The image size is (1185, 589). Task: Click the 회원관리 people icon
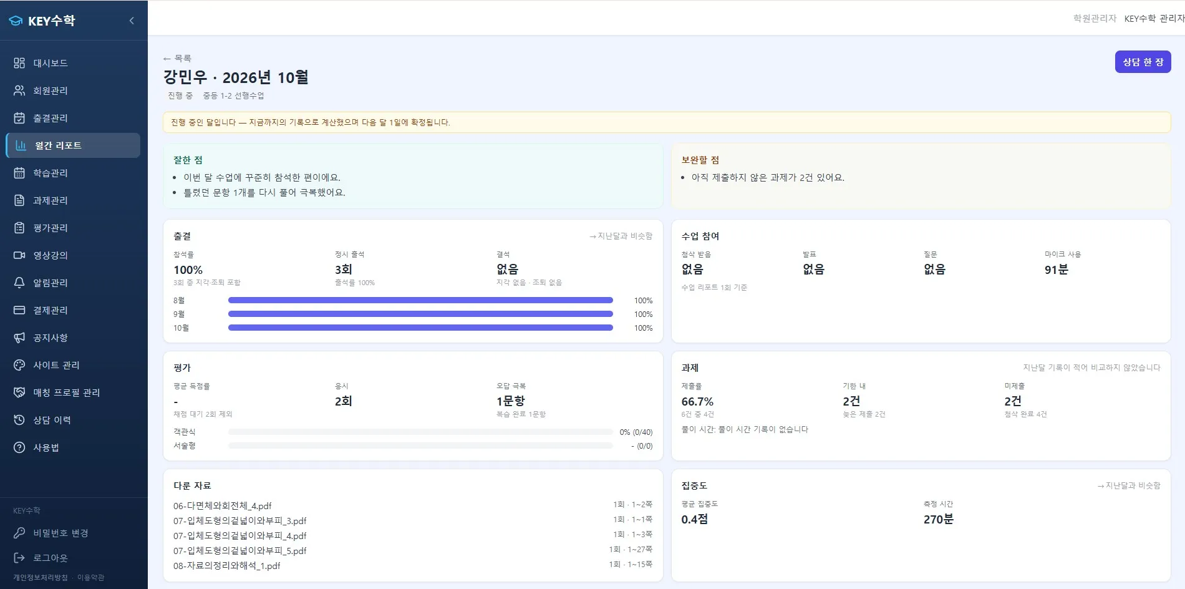pos(19,90)
